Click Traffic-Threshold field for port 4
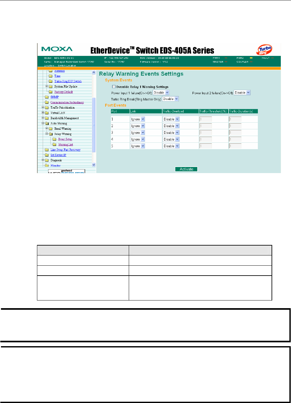 [206, 139]
